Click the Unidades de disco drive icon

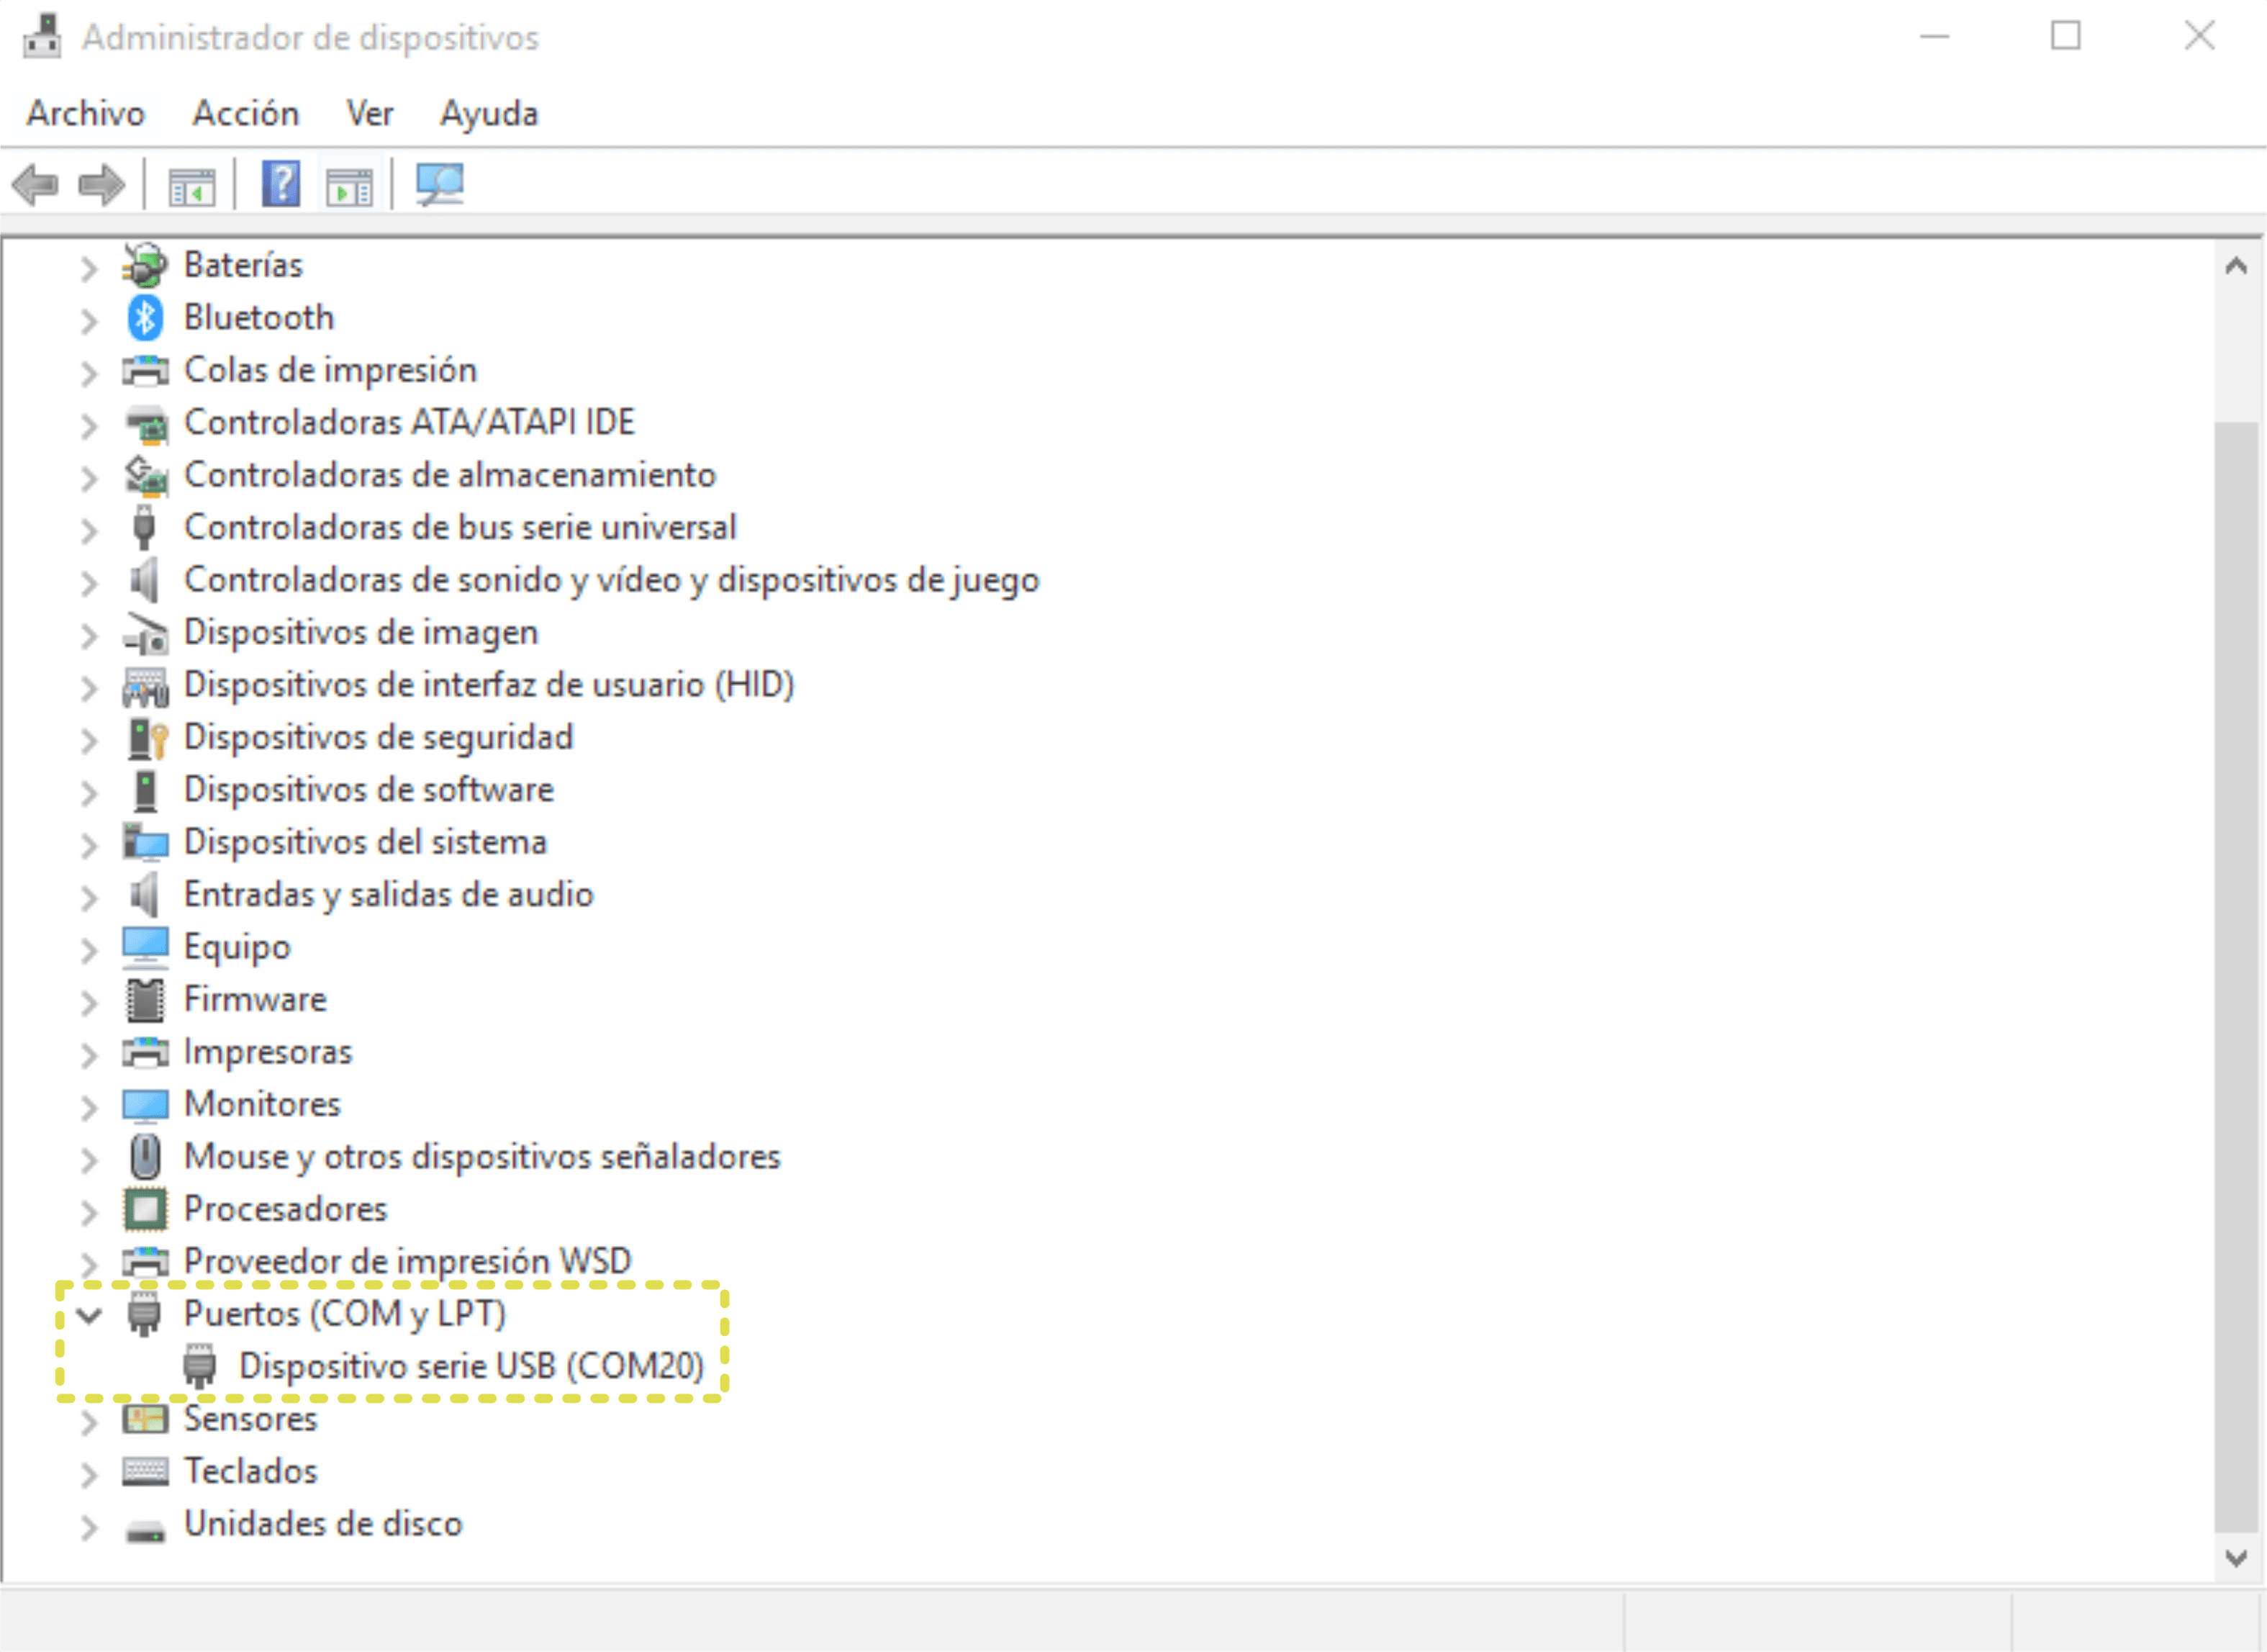(x=146, y=1530)
